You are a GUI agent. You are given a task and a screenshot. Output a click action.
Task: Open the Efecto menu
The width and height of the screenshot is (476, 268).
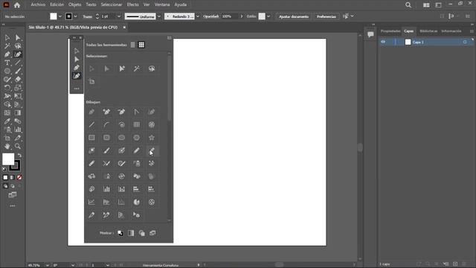pos(132,4)
